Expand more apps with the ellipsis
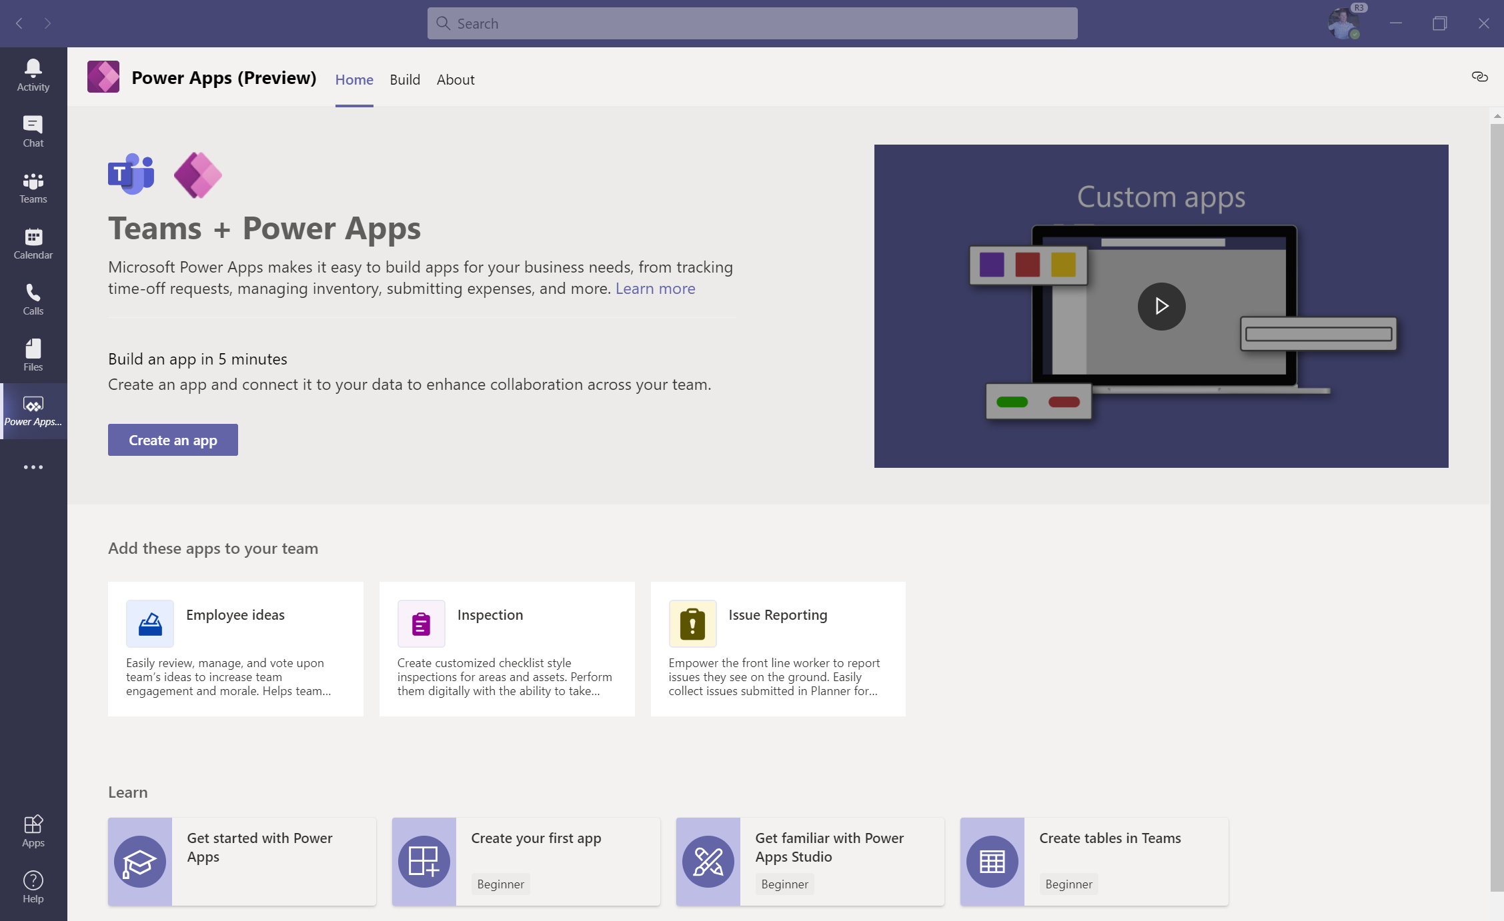Image resolution: width=1504 pixels, height=921 pixels. point(33,466)
